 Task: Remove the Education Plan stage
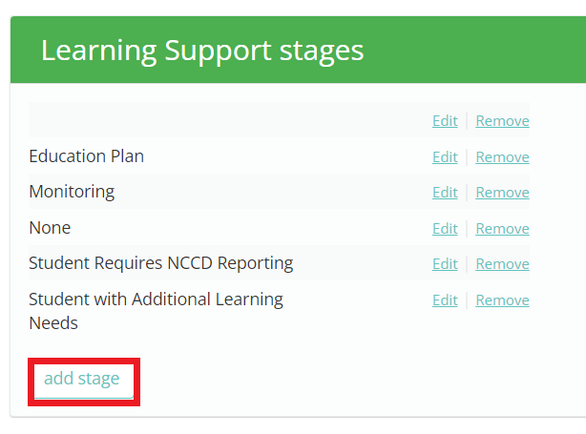(502, 156)
